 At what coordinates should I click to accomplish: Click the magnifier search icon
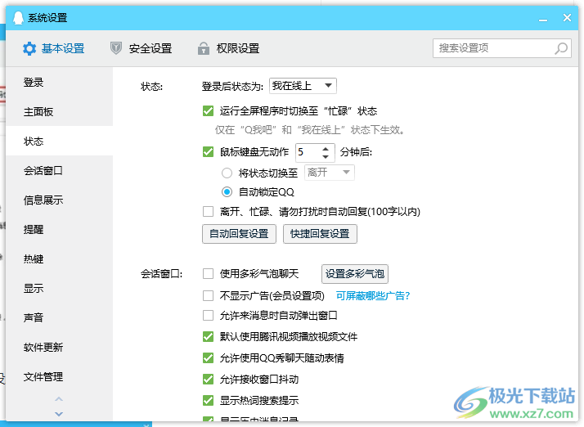(x=561, y=48)
